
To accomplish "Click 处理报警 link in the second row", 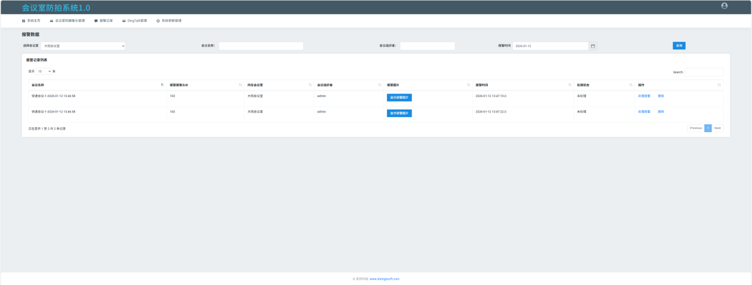I will 644,111.
